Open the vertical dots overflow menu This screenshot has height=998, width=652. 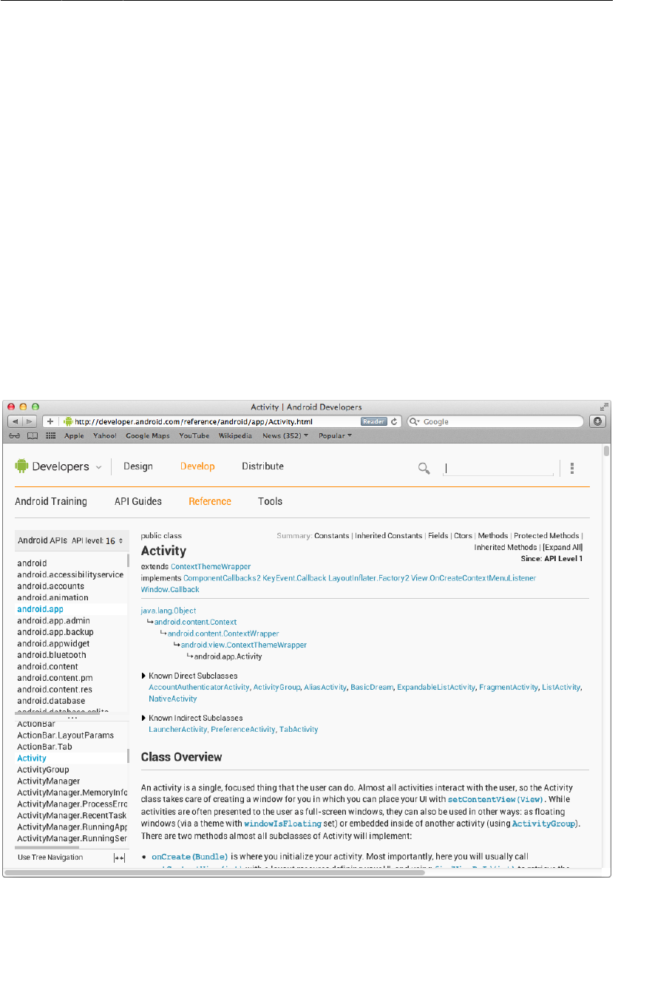[572, 468]
